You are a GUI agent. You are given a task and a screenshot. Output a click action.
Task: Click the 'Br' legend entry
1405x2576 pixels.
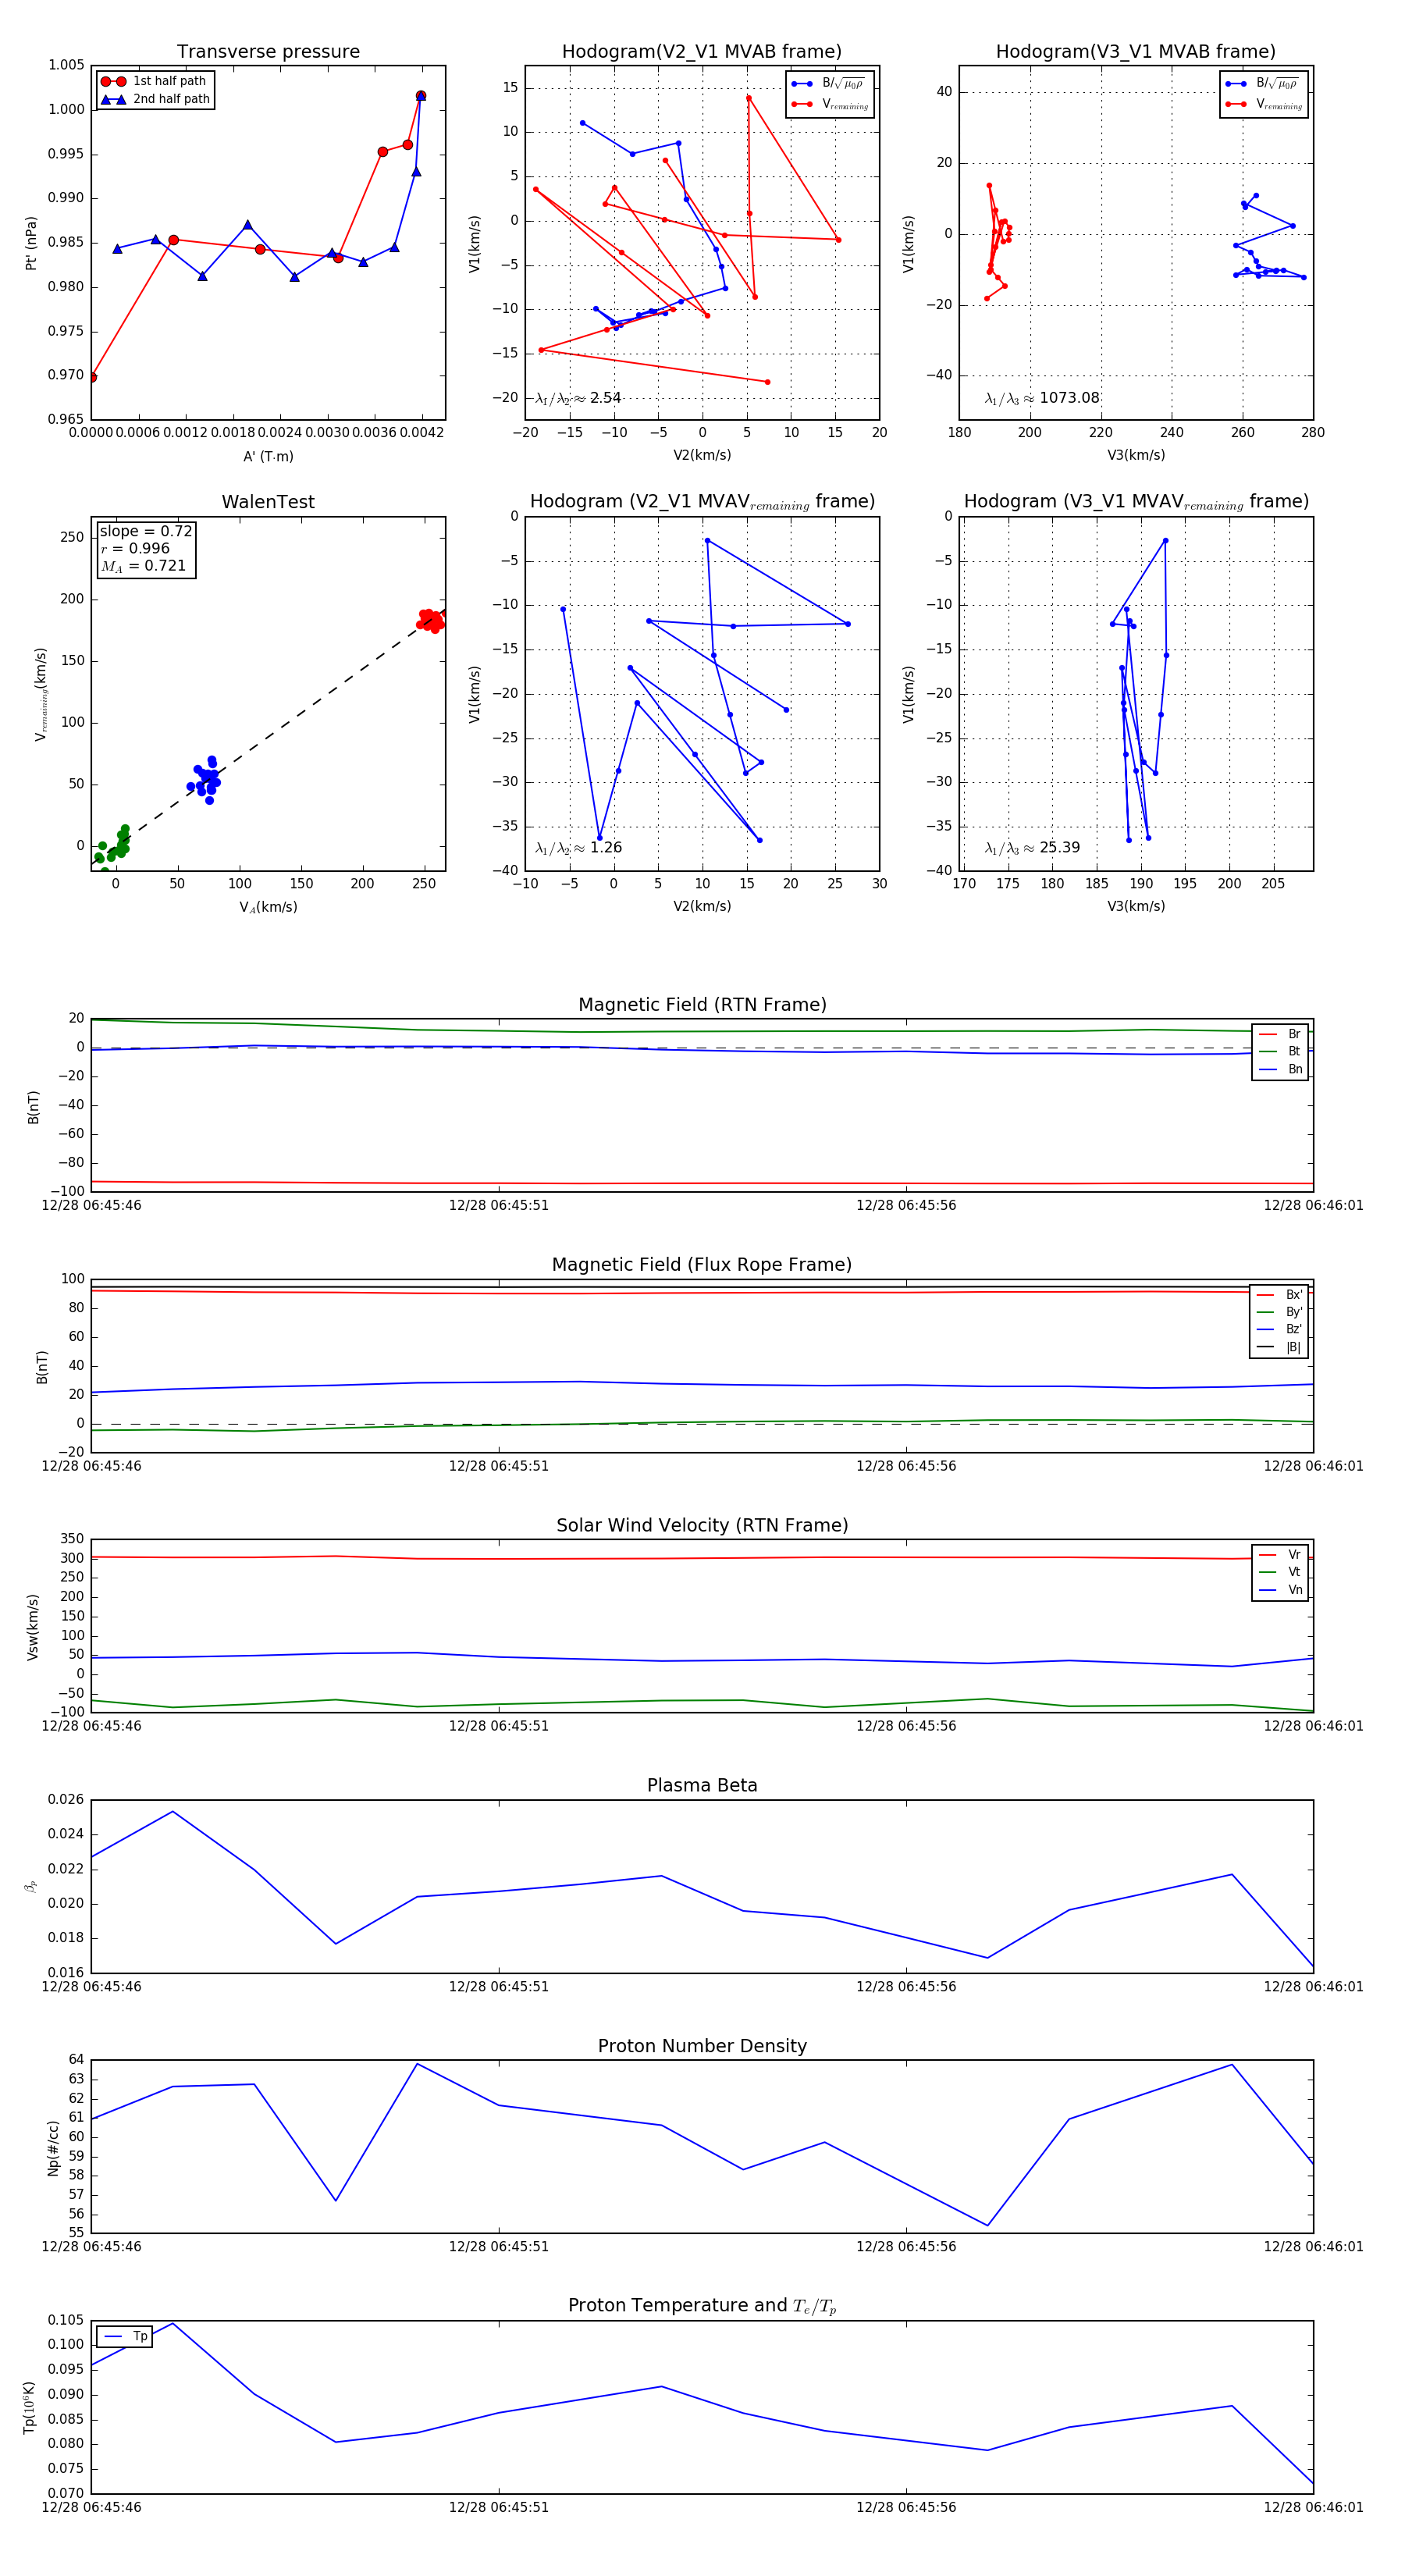tap(1281, 1034)
